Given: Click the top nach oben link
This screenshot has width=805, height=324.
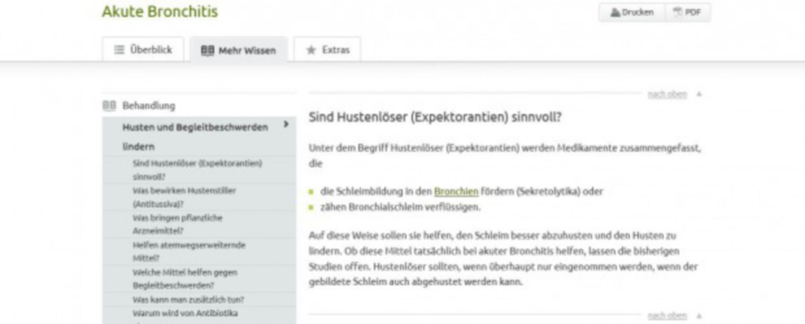Looking at the screenshot, I should (667, 94).
